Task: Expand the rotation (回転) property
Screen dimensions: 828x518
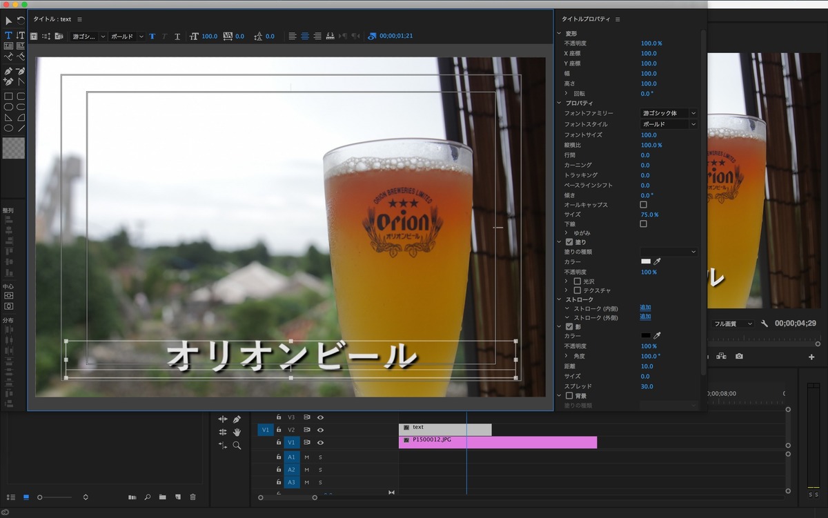Action: (x=566, y=93)
